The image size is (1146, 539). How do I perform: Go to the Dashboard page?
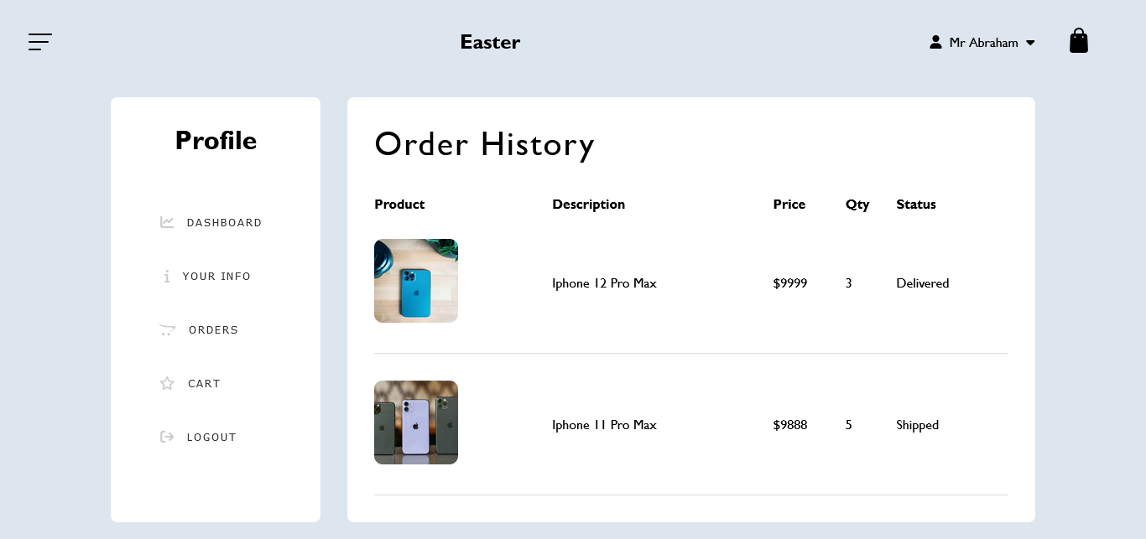(x=224, y=222)
